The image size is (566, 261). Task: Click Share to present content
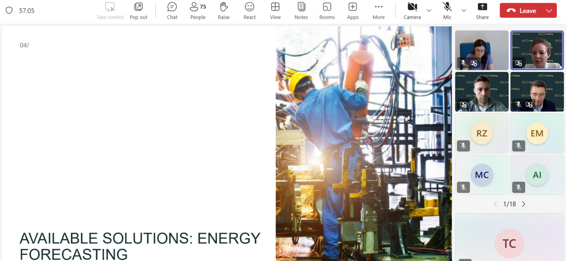click(482, 11)
